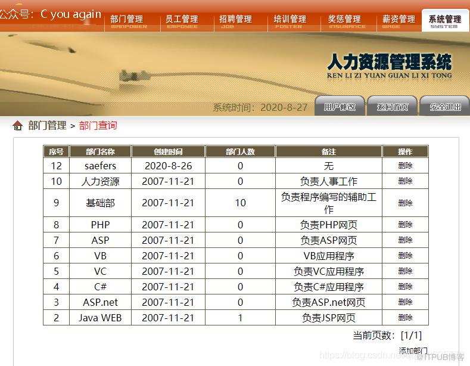Click the 当前页数 [1/1] page indicator
470x366 pixels.
[x=388, y=335]
